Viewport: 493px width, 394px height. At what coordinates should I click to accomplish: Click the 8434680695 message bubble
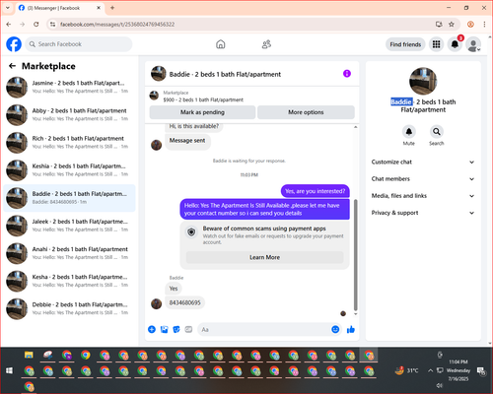pyautogui.click(x=184, y=302)
